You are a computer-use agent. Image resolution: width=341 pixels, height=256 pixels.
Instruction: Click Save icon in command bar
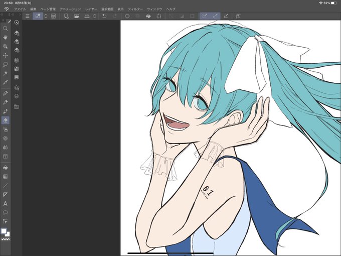[x=87, y=16]
